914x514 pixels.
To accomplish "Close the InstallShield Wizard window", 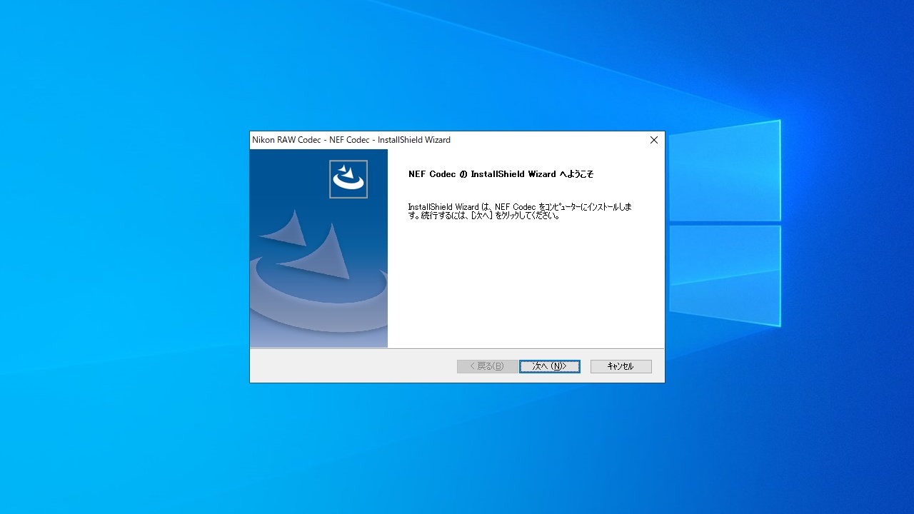I will coord(653,140).
